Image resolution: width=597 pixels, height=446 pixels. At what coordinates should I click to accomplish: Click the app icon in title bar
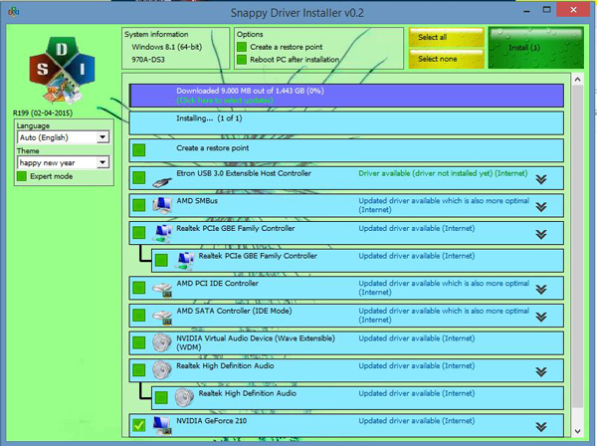pyautogui.click(x=13, y=12)
